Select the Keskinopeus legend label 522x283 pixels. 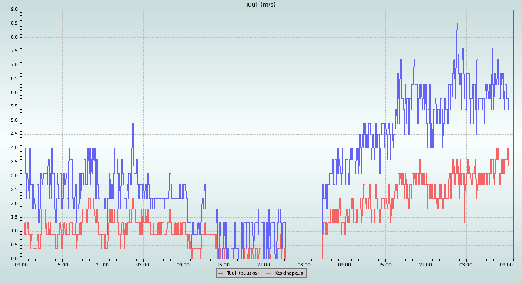click(288, 273)
